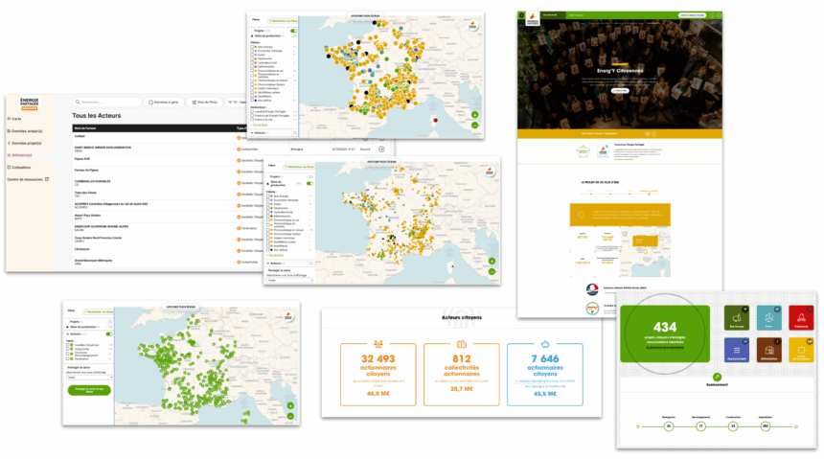
Task: Toggle Sites de production on the middle map
Action: tap(309, 183)
